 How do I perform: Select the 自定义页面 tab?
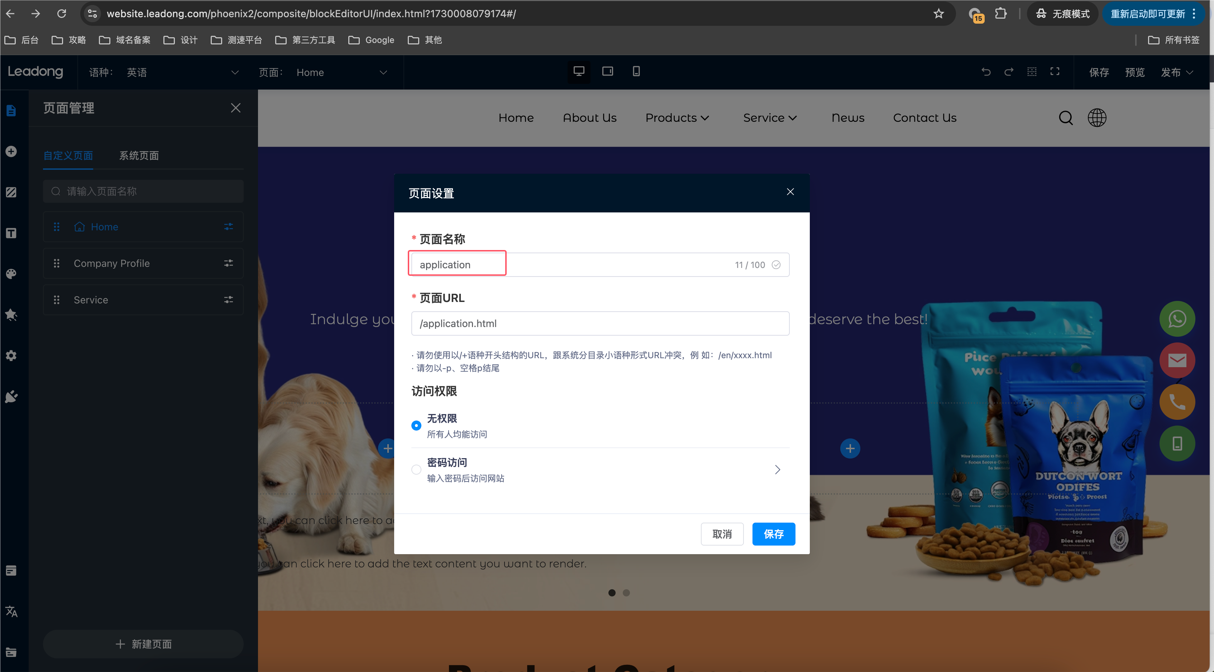pyautogui.click(x=68, y=155)
